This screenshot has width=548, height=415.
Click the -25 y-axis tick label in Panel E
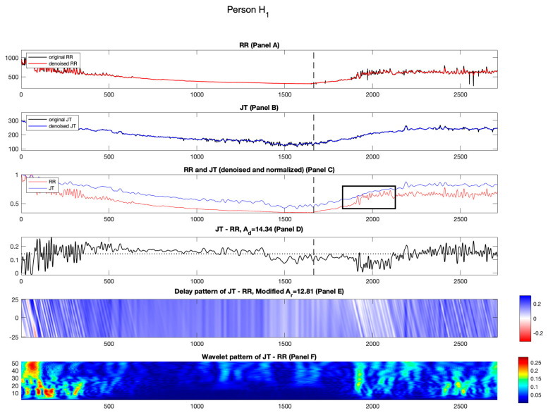tap(13, 337)
